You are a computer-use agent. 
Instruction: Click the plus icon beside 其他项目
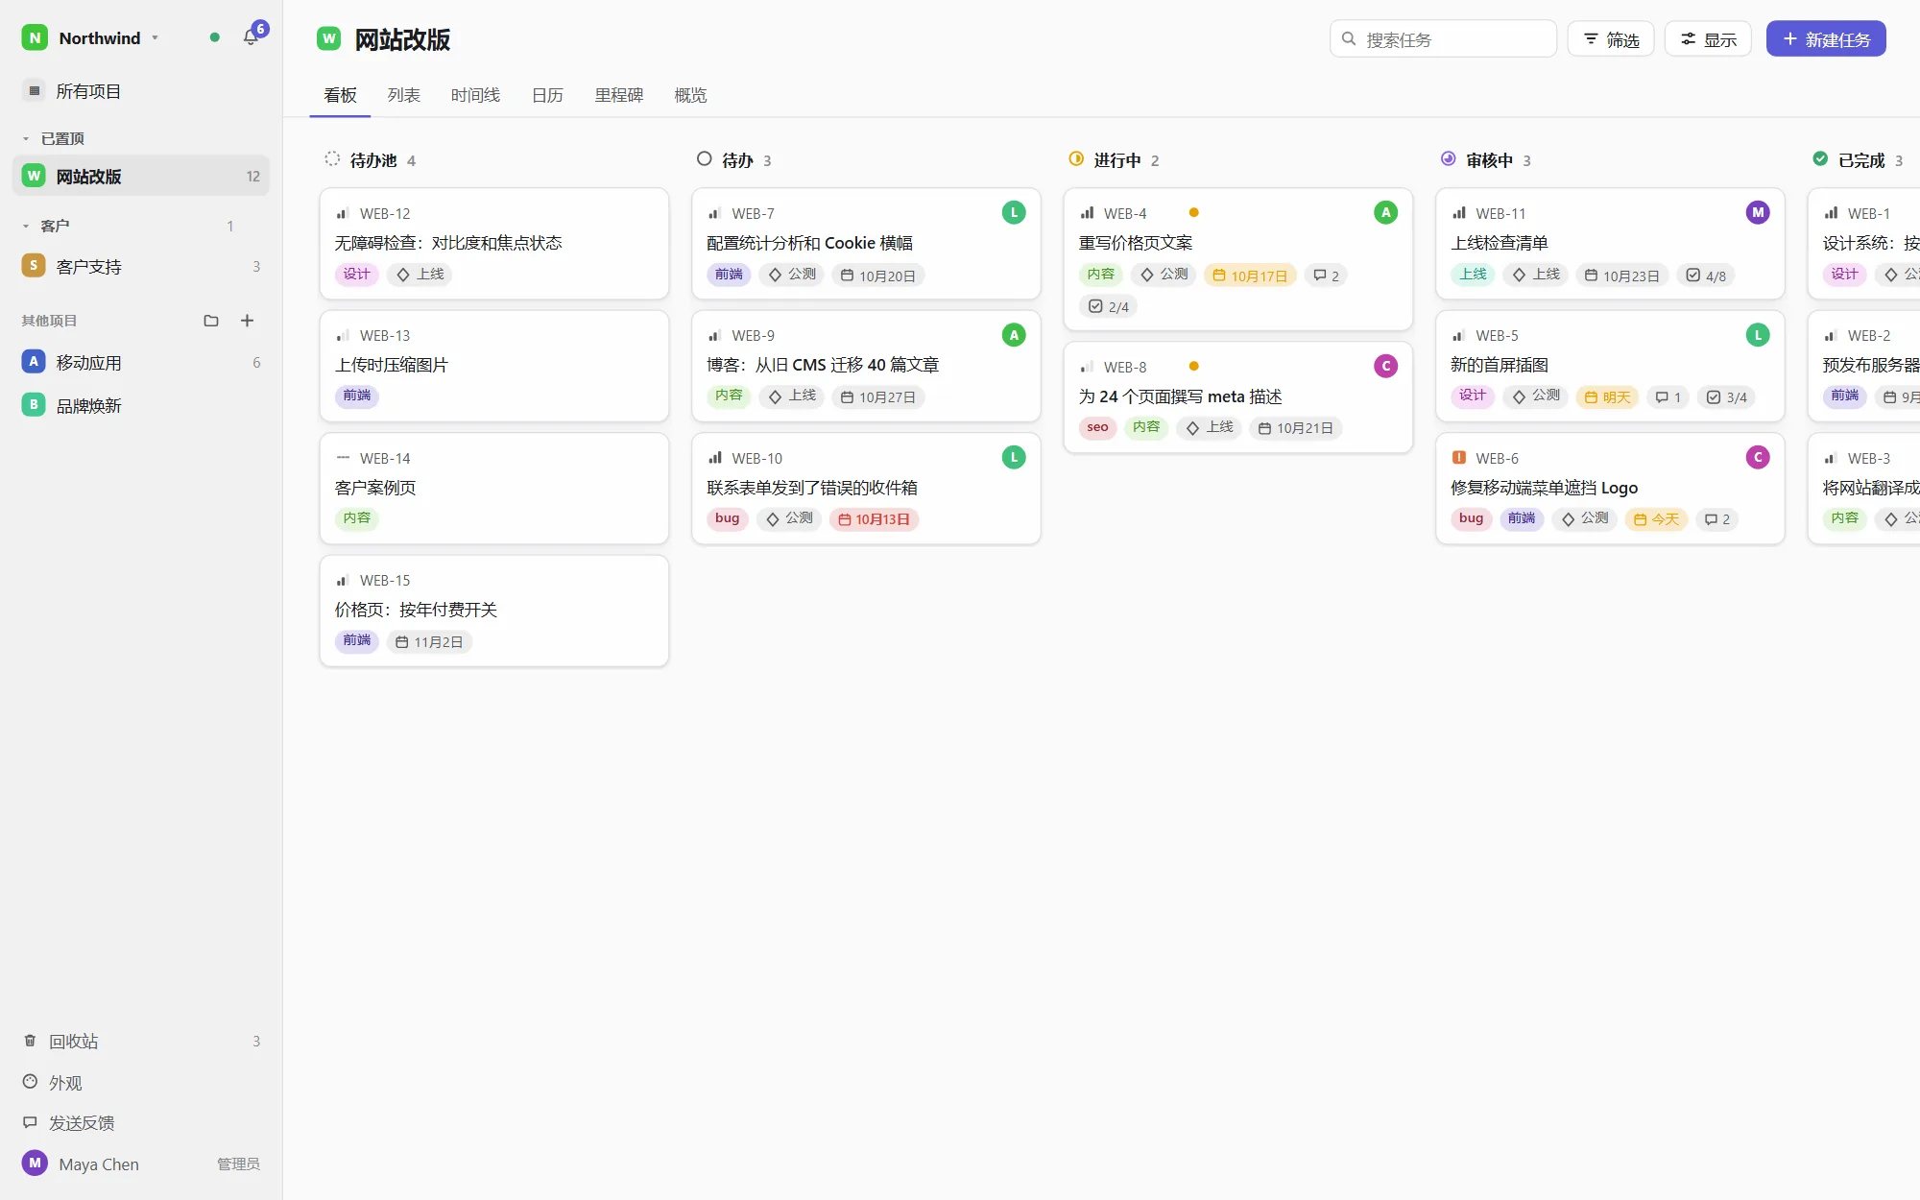pos(247,321)
